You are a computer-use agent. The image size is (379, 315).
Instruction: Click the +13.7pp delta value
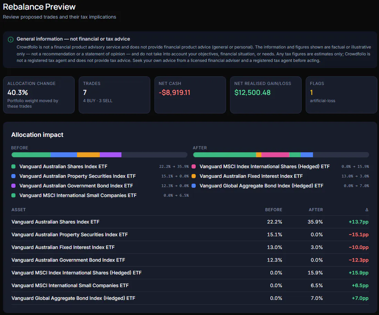tap(358, 222)
